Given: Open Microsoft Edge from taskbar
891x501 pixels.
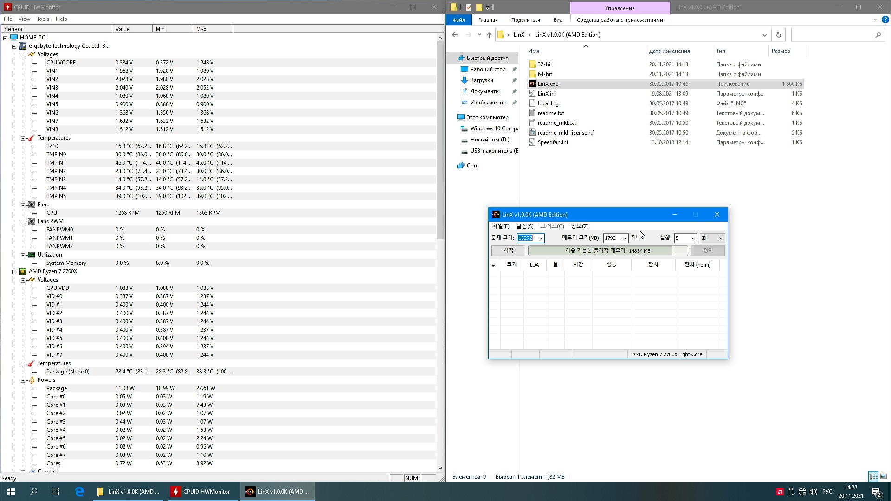Looking at the screenshot, I should coord(79,492).
